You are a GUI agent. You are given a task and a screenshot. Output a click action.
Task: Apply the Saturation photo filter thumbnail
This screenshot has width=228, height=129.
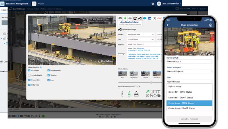(157, 74)
